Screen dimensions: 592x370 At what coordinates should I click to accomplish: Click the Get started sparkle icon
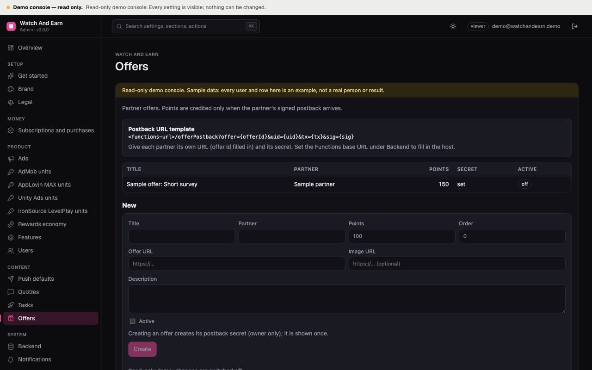(x=11, y=76)
